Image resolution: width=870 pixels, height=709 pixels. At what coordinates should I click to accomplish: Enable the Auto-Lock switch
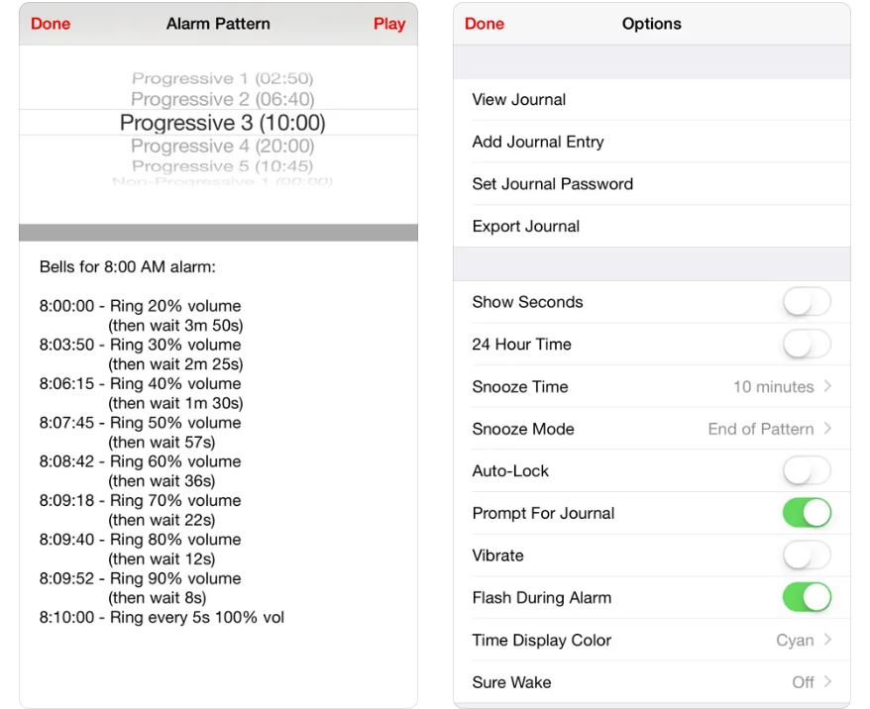[x=806, y=471]
